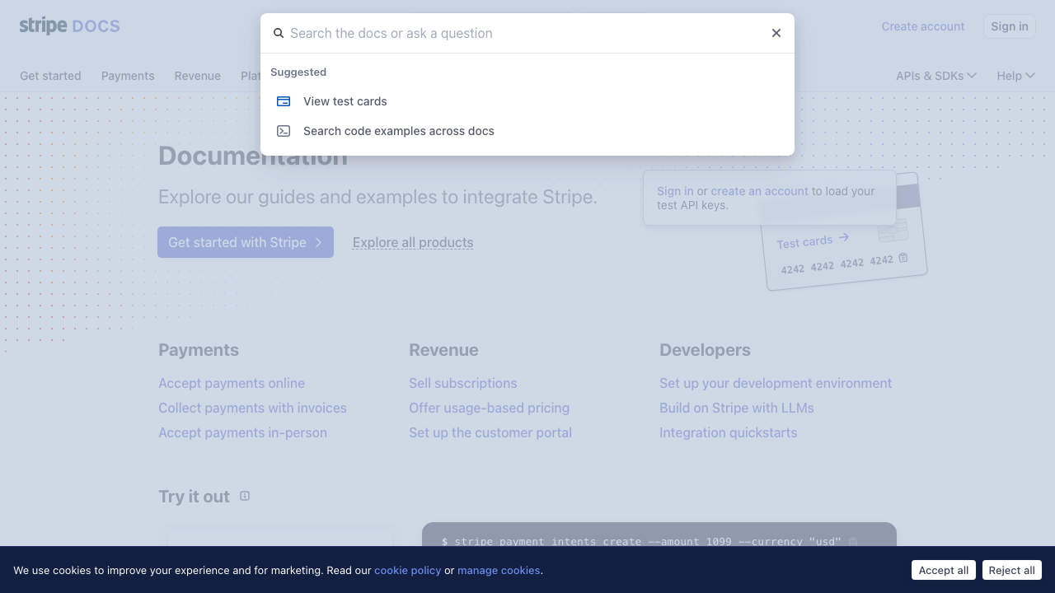Click the info icon beside Try it out
1055x593 pixels.
click(x=245, y=496)
